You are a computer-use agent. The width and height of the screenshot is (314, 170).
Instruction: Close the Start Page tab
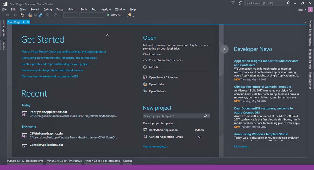(x=28, y=22)
